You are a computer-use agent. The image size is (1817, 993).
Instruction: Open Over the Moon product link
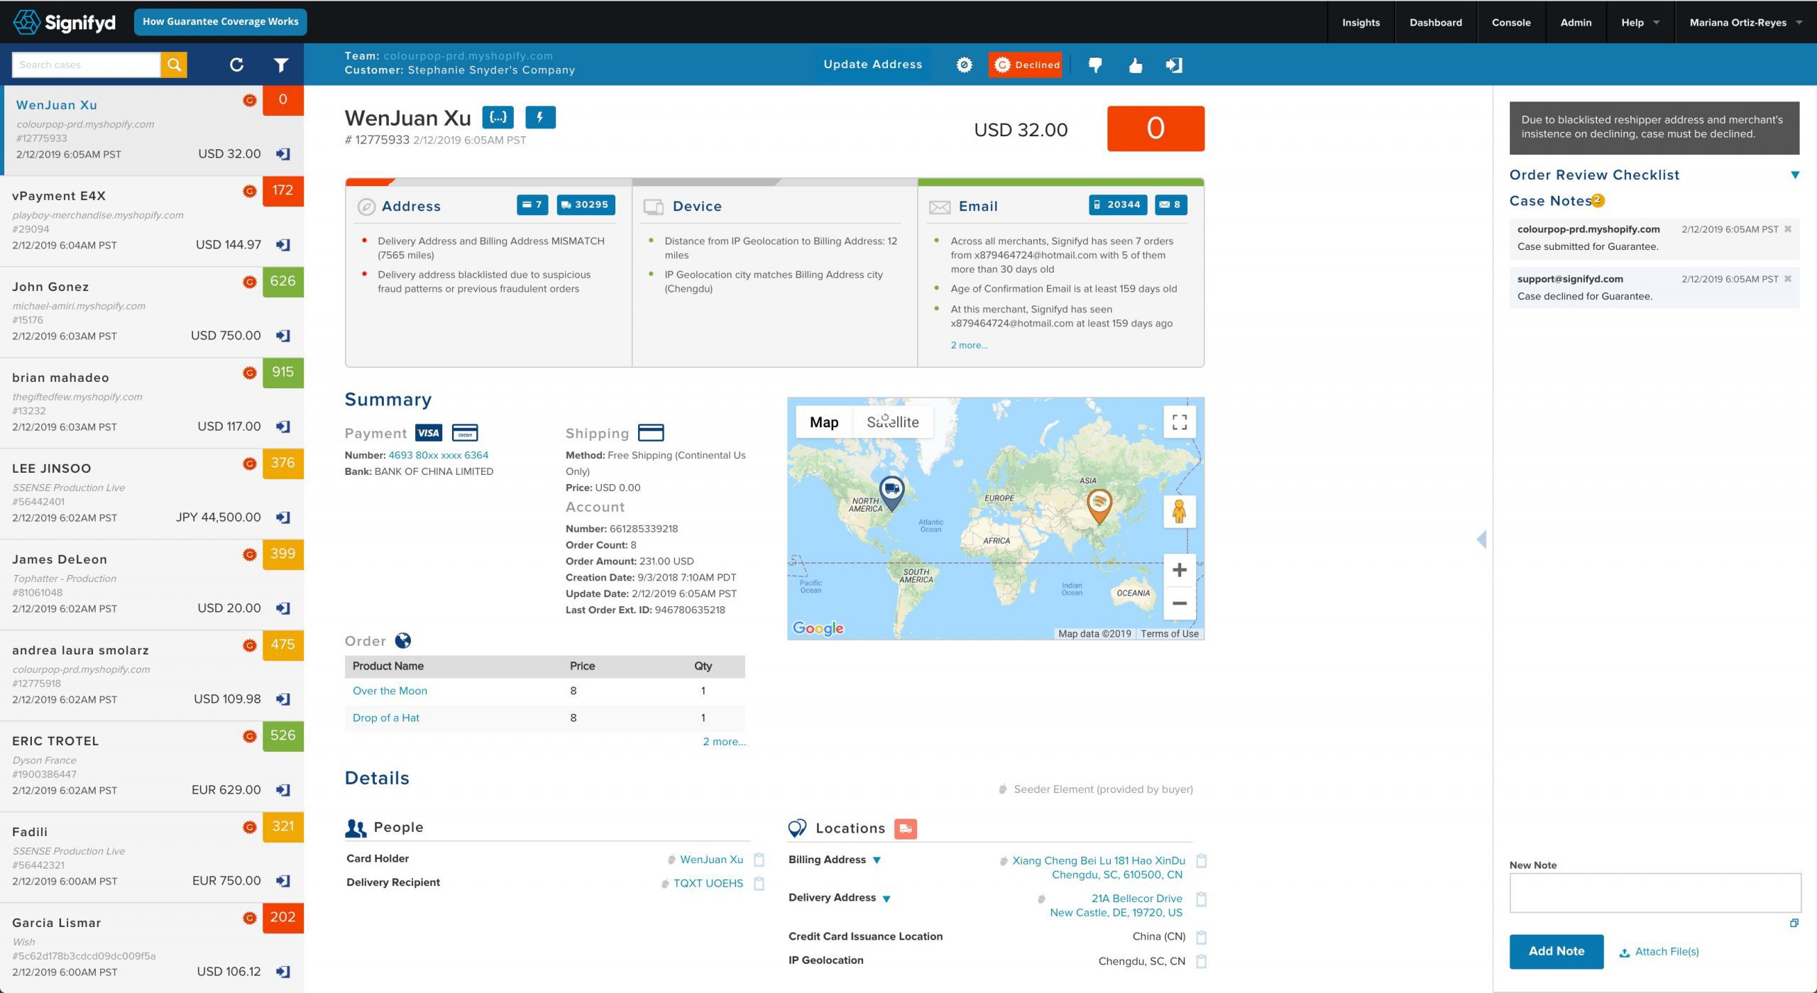[x=390, y=691]
